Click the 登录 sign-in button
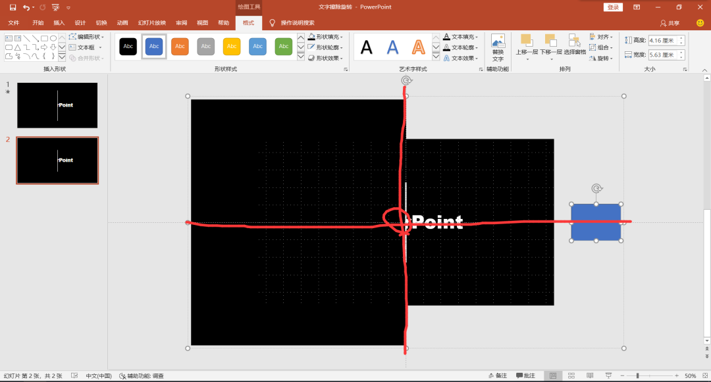The image size is (711, 382). point(613,7)
